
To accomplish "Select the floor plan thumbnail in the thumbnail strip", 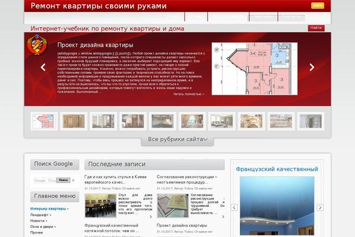I will click(44, 121).
